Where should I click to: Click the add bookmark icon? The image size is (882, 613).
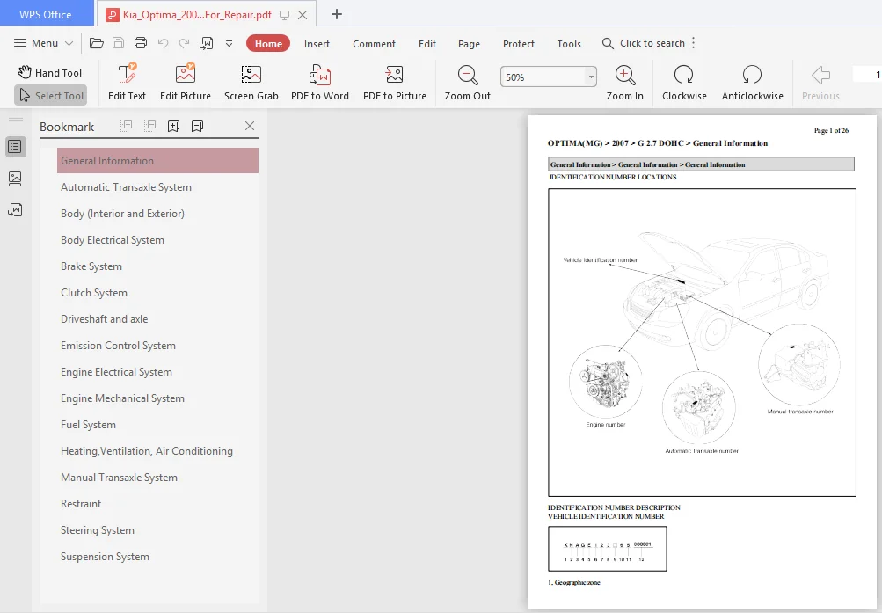pyautogui.click(x=174, y=126)
